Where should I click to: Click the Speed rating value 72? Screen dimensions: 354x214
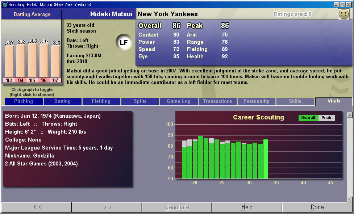176,49
